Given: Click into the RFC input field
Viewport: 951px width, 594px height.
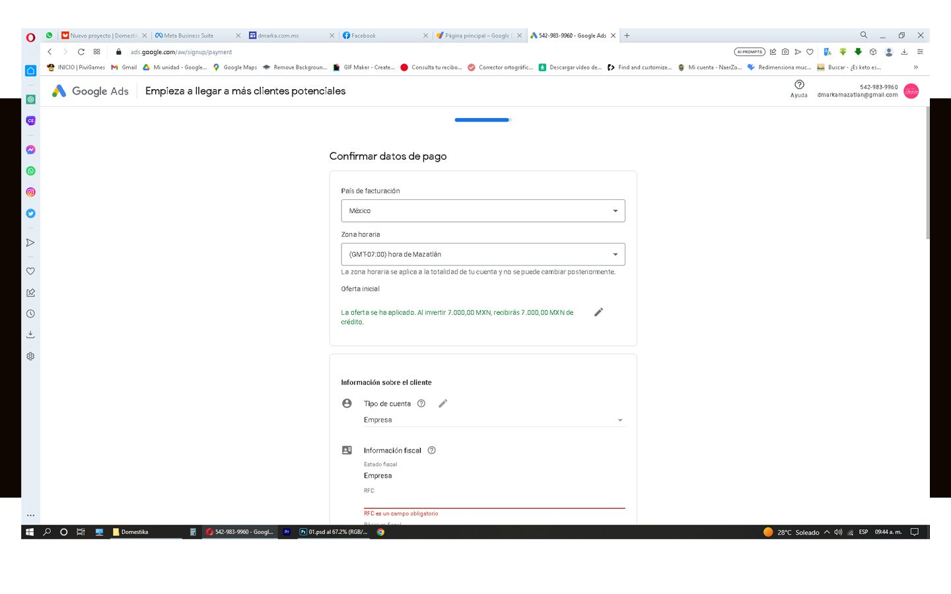Looking at the screenshot, I should click(x=493, y=501).
